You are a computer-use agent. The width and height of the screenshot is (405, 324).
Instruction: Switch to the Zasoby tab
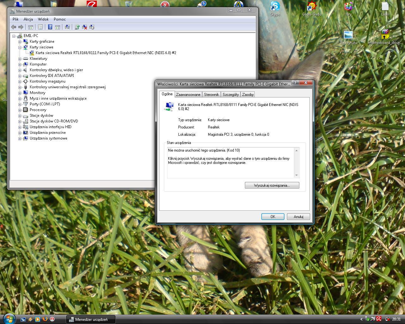coord(248,95)
